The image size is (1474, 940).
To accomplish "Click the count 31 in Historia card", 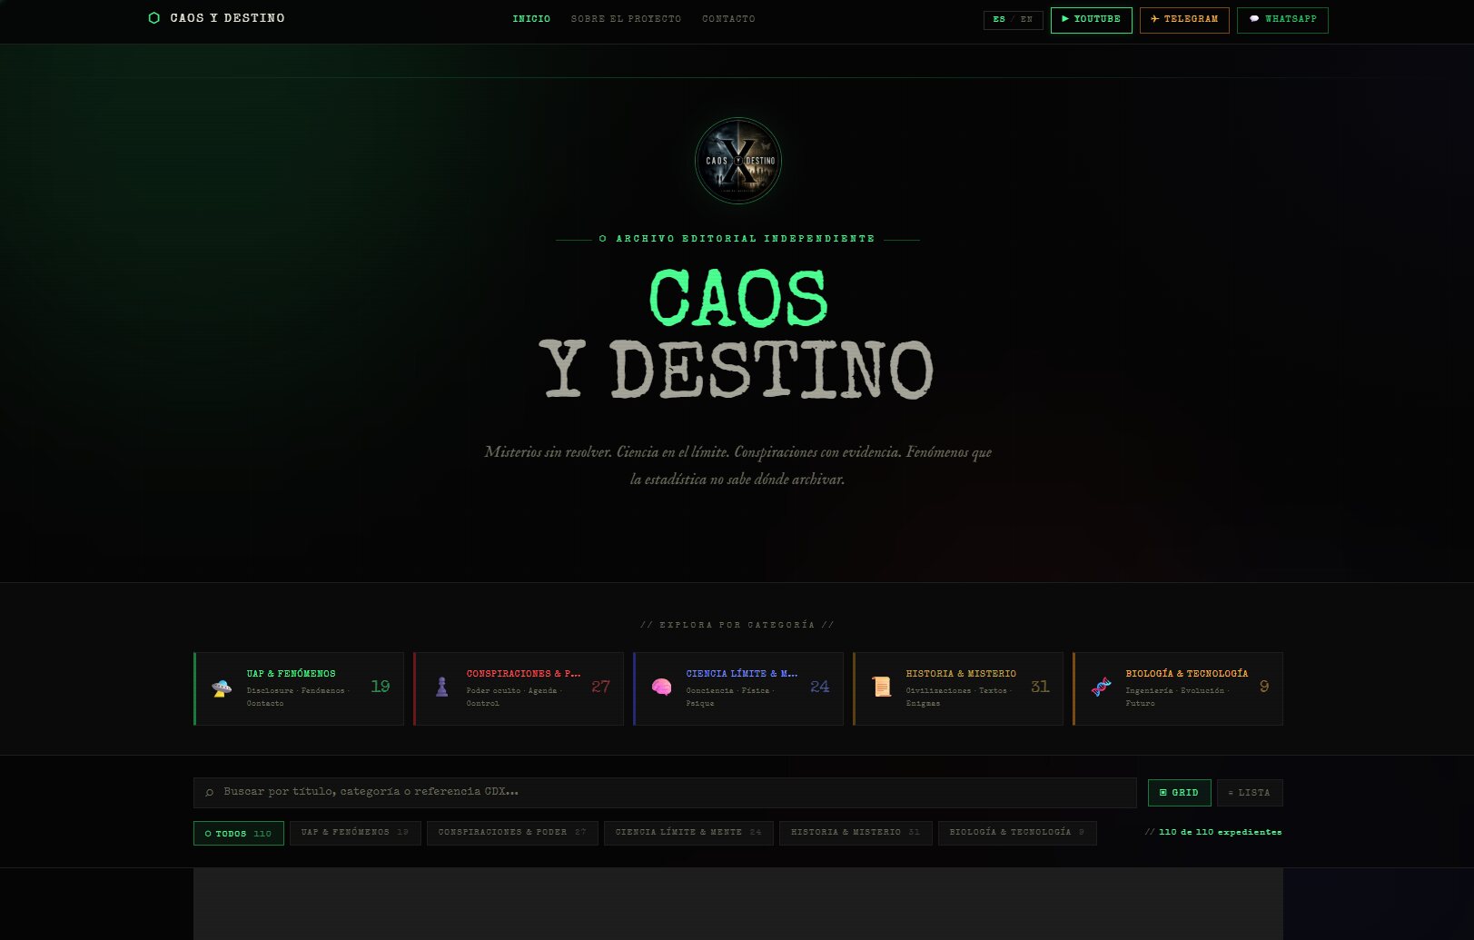I will pos(1040,687).
